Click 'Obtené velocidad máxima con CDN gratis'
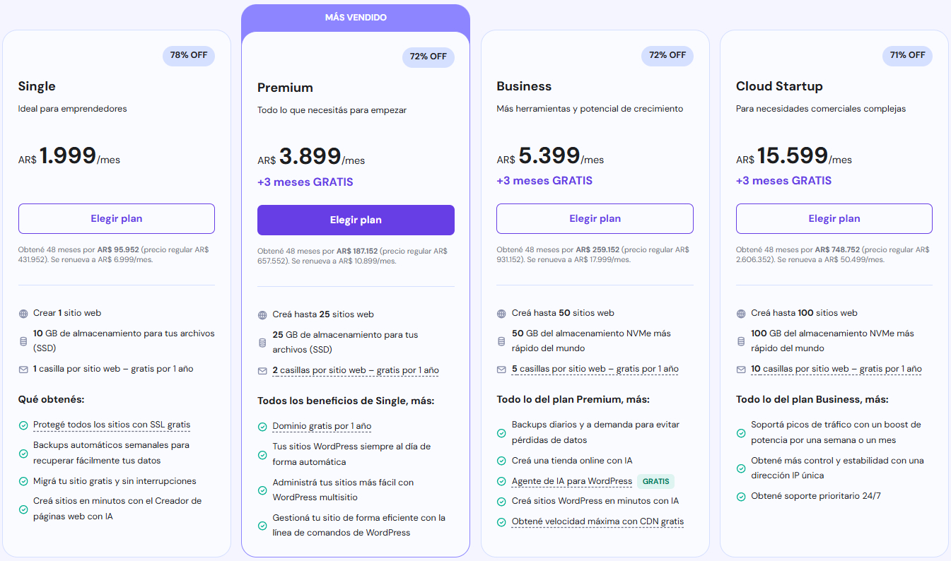The width and height of the screenshot is (951, 561). click(597, 521)
